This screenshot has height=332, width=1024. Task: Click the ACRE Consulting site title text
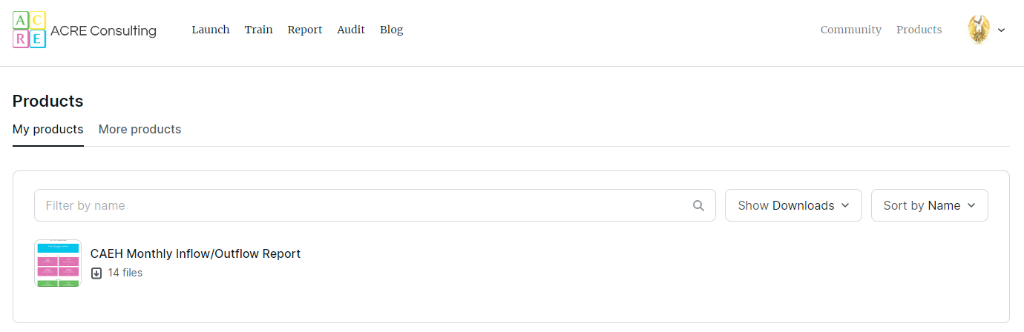pos(103,30)
